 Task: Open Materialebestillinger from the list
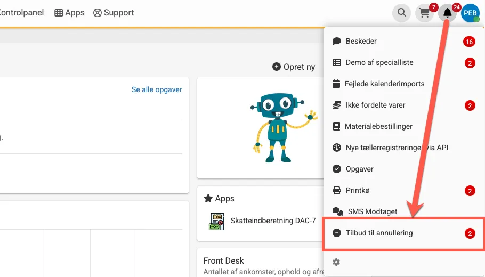(378, 126)
